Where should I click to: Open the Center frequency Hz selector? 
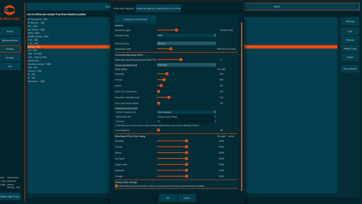pos(186,112)
